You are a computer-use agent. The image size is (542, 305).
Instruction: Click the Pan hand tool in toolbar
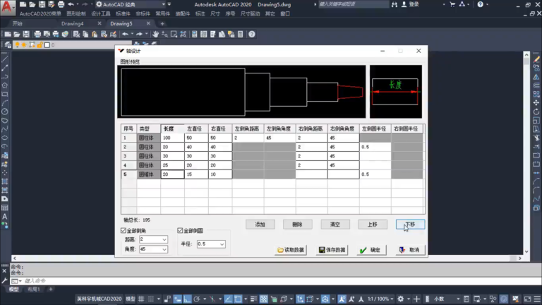pyautogui.click(x=155, y=34)
